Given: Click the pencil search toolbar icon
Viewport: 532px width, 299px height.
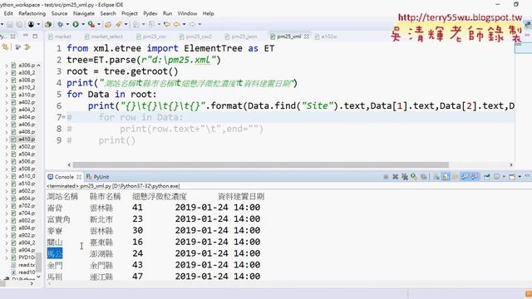Looking at the screenshot, I should [x=118, y=24].
